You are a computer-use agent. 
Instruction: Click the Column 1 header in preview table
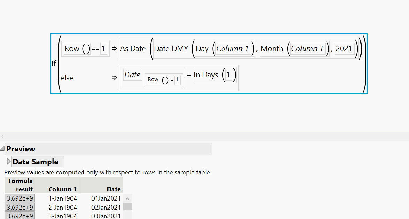[62, 189]
